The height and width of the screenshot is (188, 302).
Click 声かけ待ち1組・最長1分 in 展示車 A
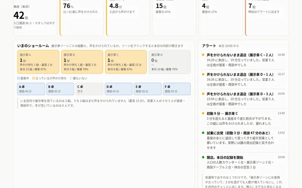[36, 65]
